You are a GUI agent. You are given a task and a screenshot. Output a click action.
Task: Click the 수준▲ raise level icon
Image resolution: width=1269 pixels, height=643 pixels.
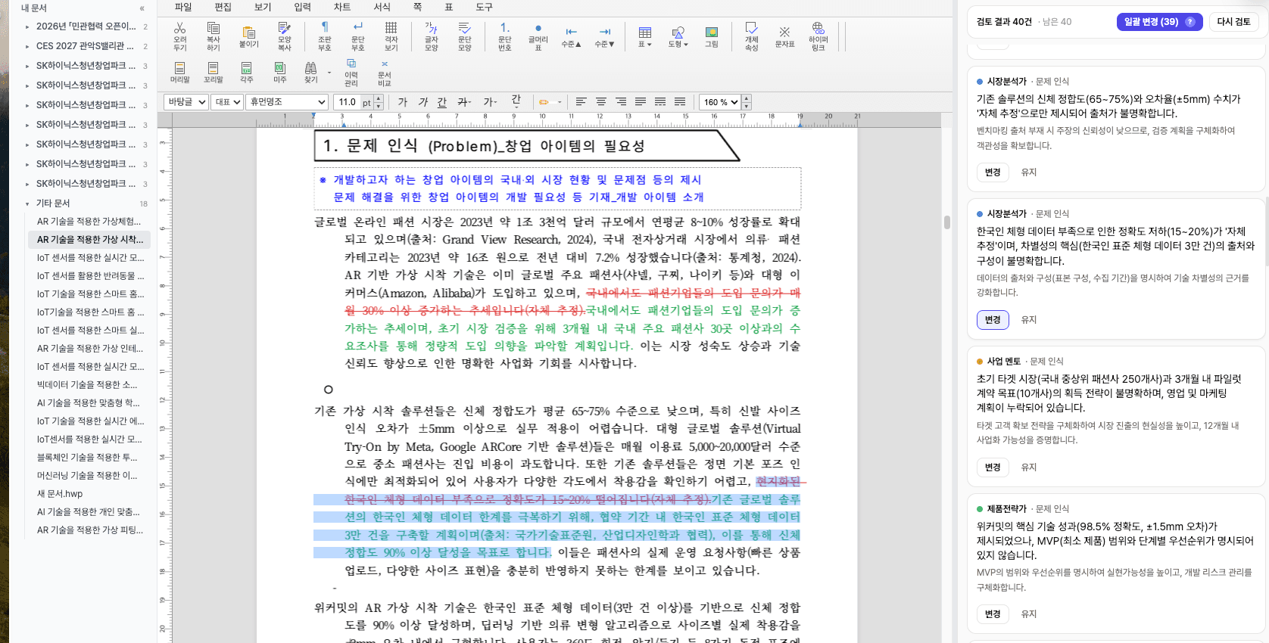pos(571,36)
